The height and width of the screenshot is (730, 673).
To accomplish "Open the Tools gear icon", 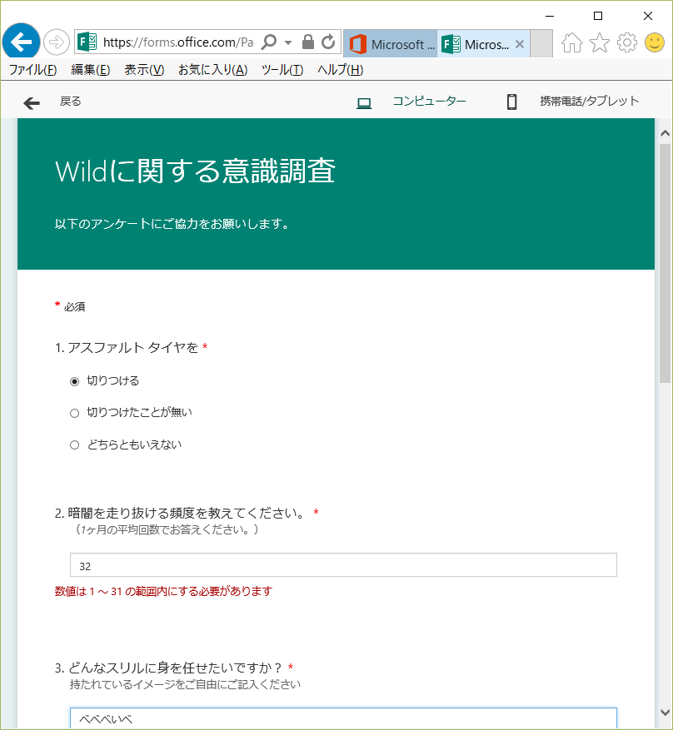I will pos(627,42).
